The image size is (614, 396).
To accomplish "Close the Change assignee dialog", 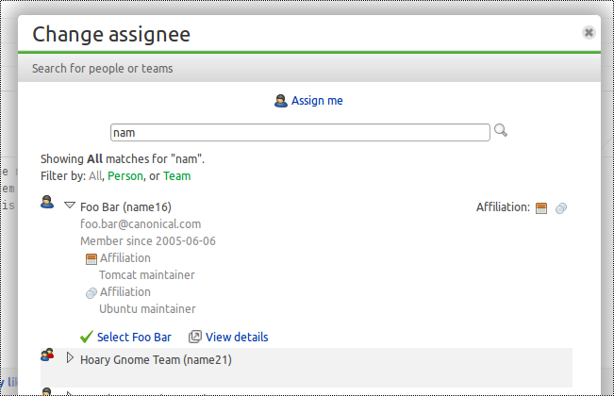I will (x=589, y=32).
